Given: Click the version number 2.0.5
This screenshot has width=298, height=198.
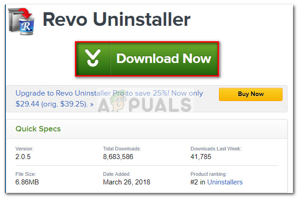Looking at the screenshot, I should pos(24,157).
